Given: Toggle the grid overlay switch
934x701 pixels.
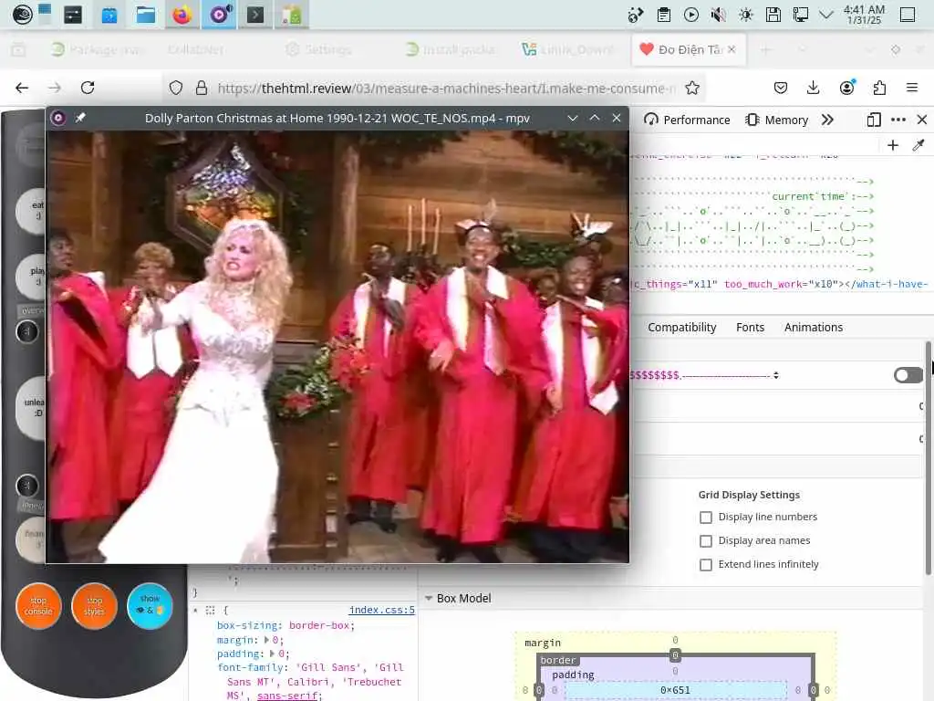Looking at the screenshot, I should (x=908, y=375).
